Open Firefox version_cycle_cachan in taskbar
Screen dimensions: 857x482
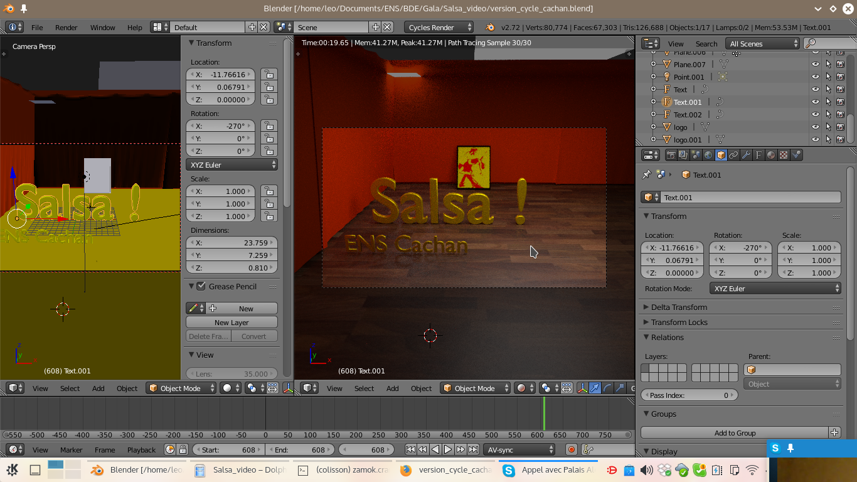[x=447, y=469]
